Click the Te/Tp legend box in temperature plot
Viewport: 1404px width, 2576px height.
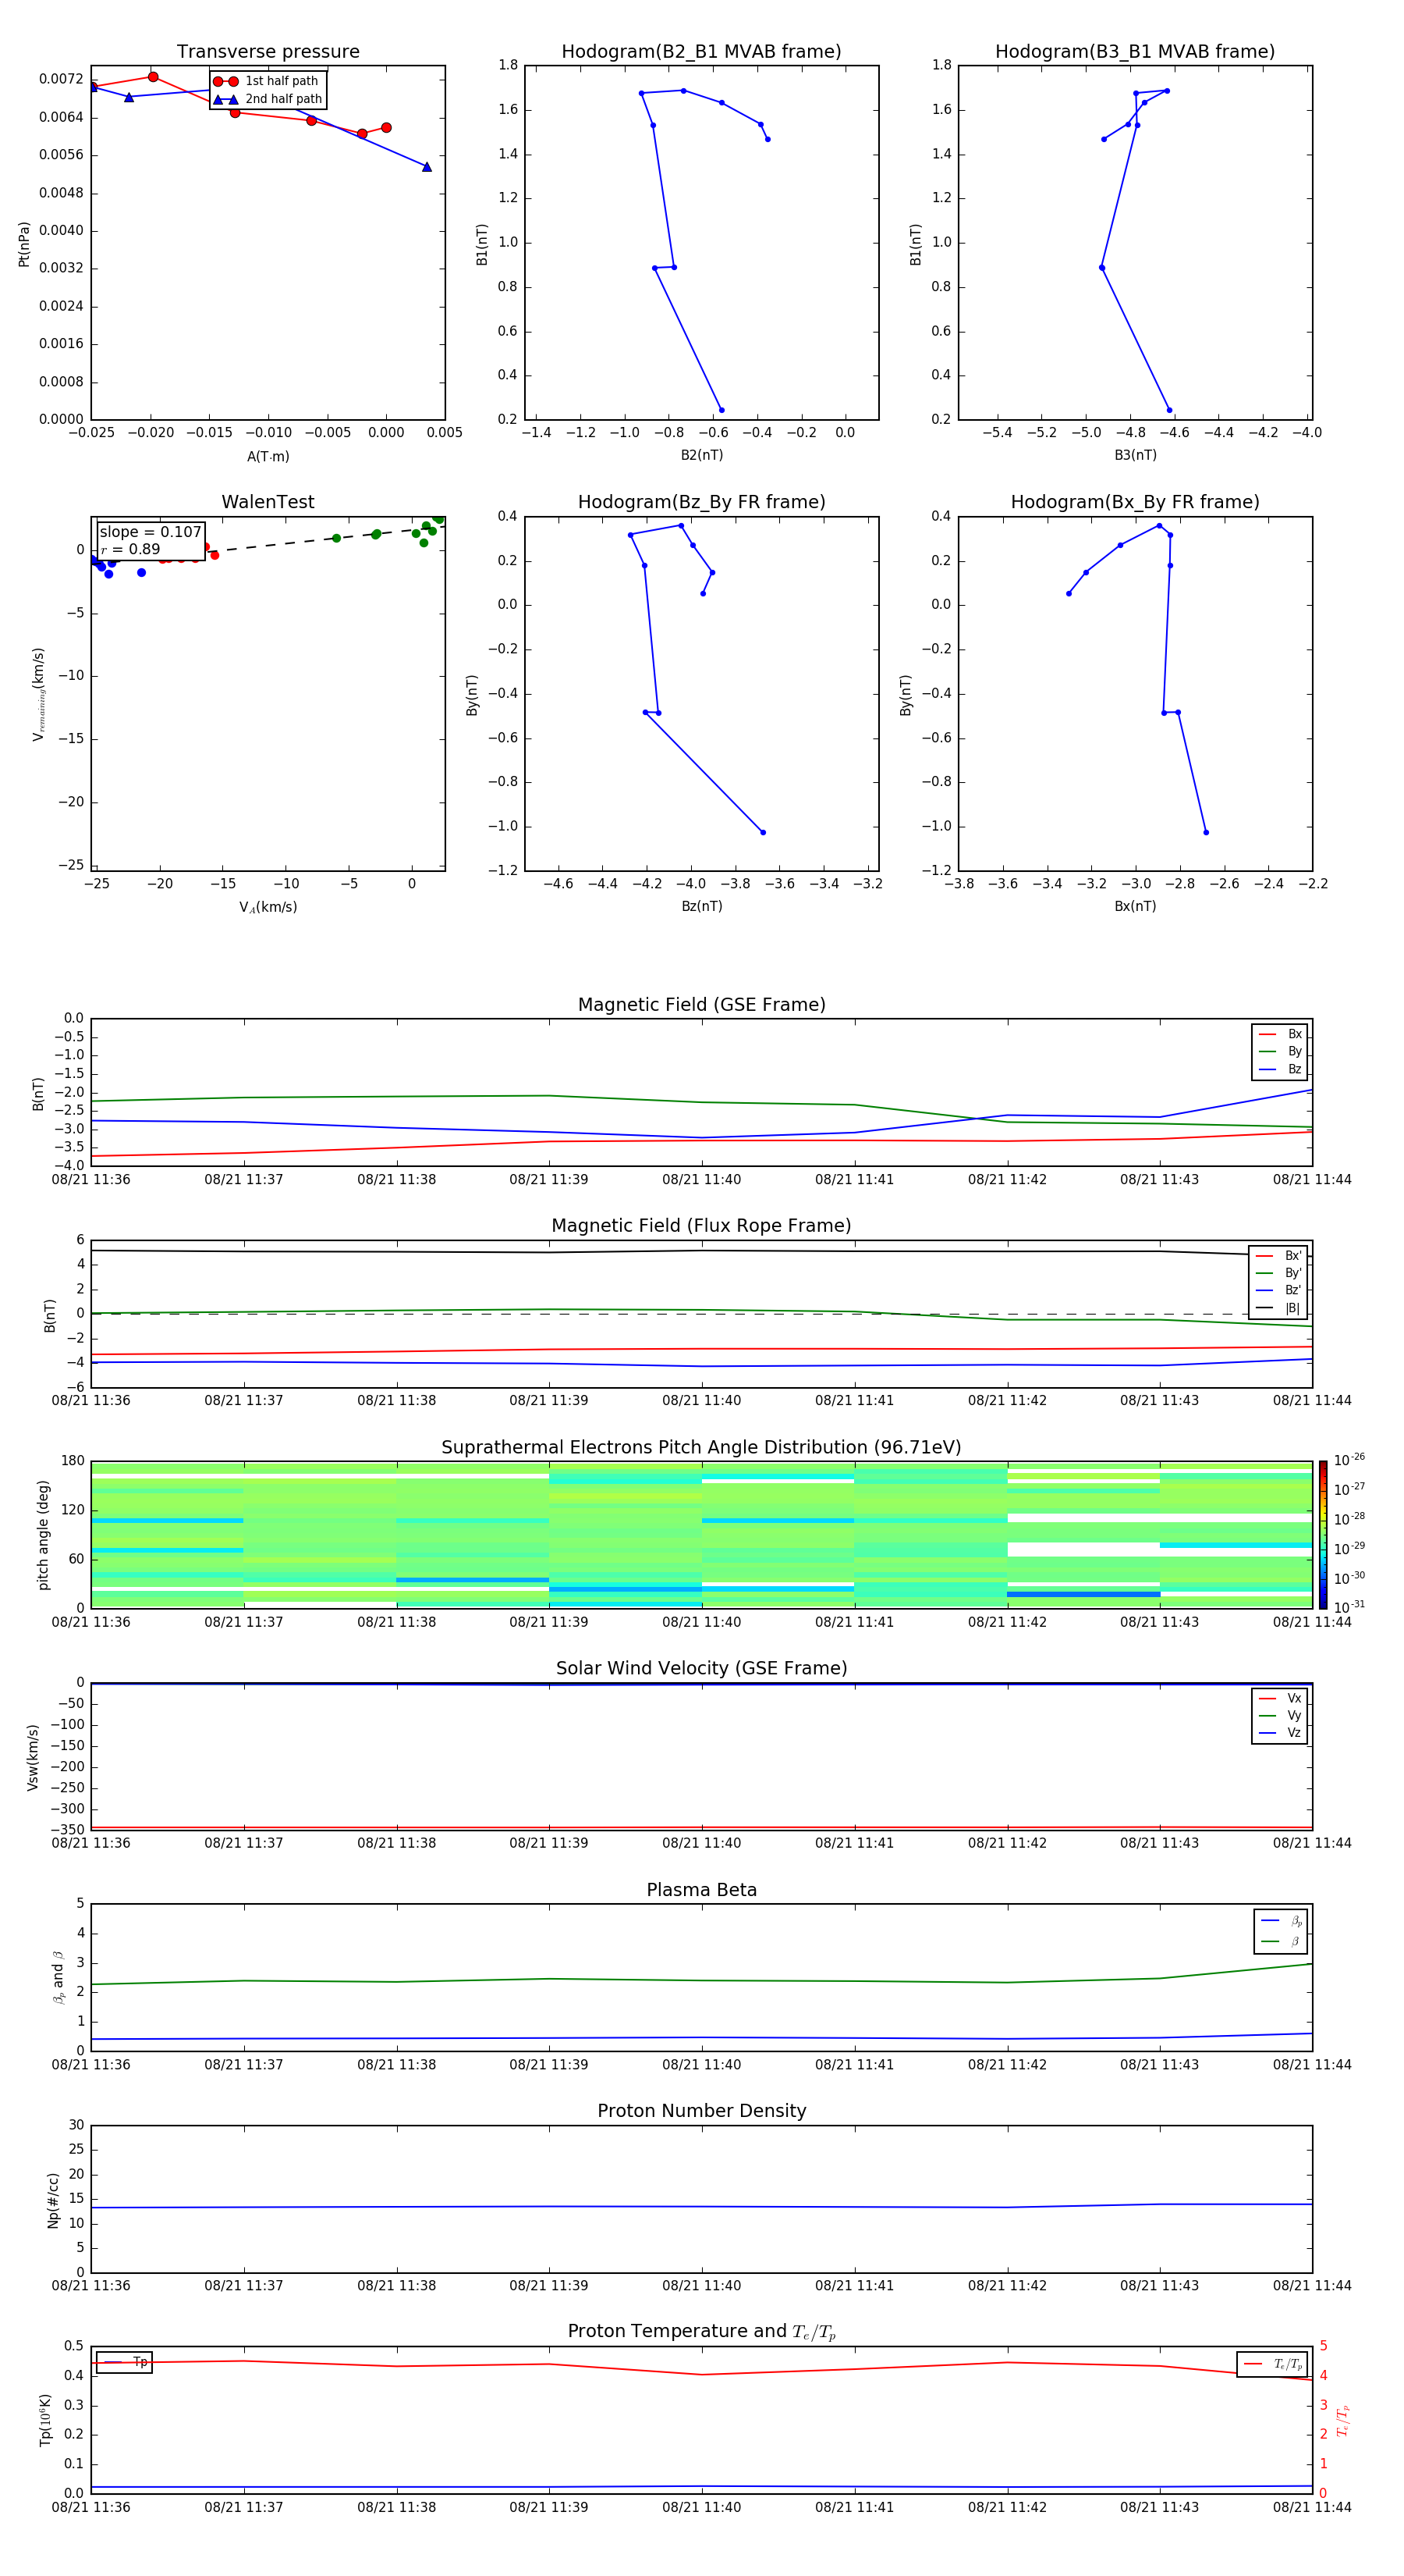point(1272,2364)
